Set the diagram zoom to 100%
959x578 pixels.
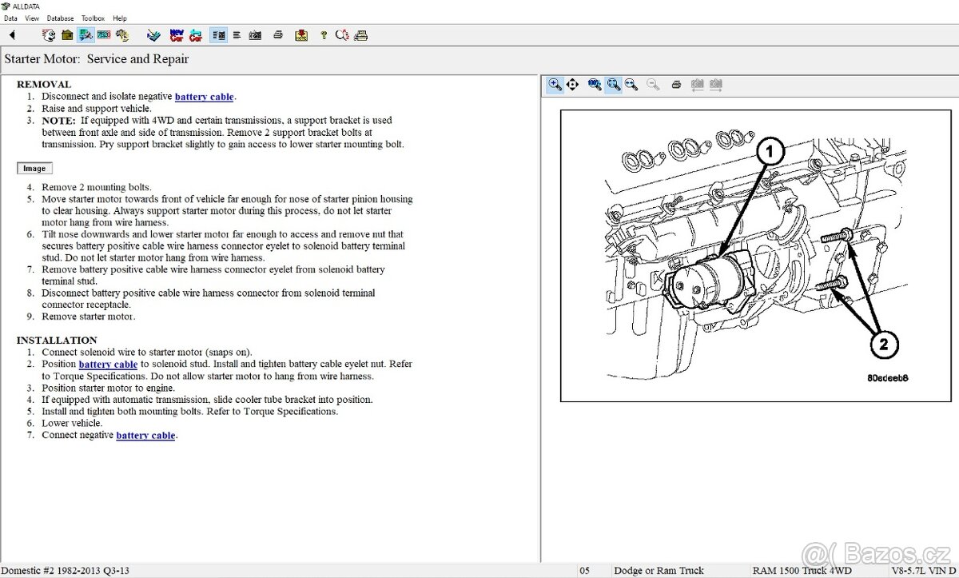595,84
